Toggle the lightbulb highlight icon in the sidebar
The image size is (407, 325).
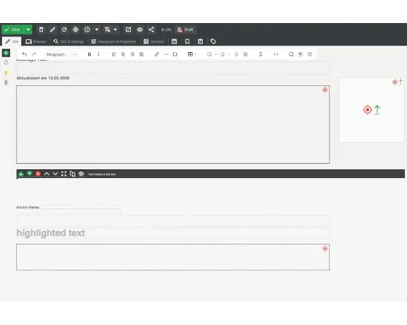[x=6, y=73]
